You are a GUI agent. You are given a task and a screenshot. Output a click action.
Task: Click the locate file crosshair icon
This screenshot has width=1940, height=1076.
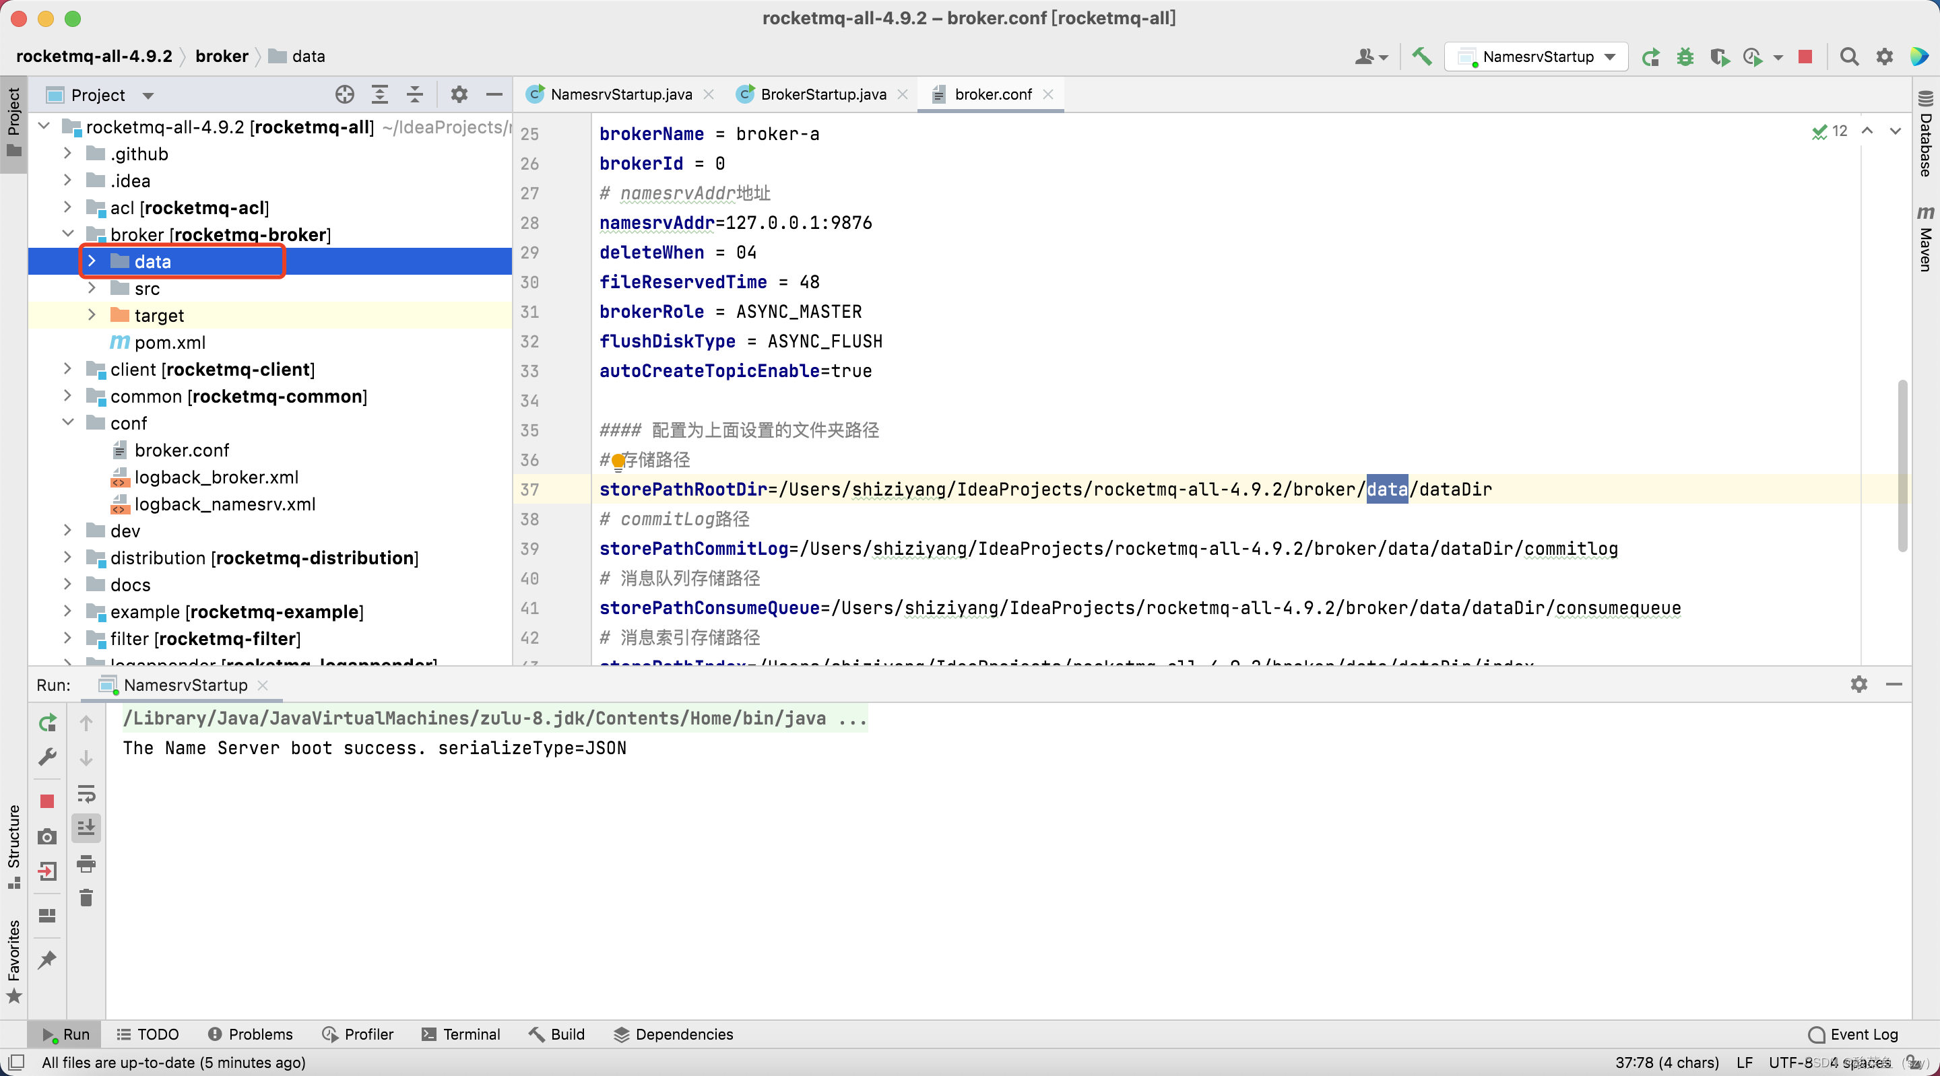pyautogui.click(x=344, y=95)
